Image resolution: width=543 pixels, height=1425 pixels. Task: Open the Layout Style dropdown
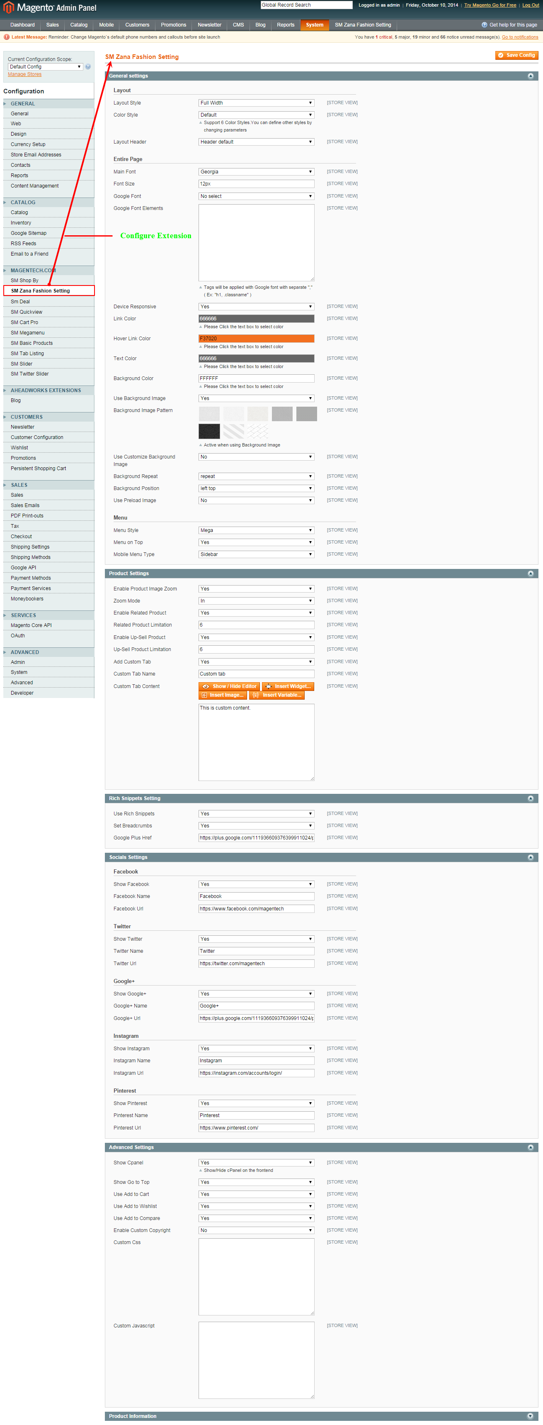[256, 103]
